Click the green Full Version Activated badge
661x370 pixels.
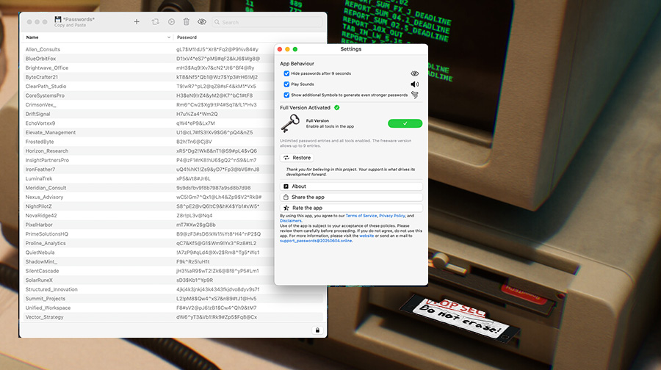[x=337, y=107]
